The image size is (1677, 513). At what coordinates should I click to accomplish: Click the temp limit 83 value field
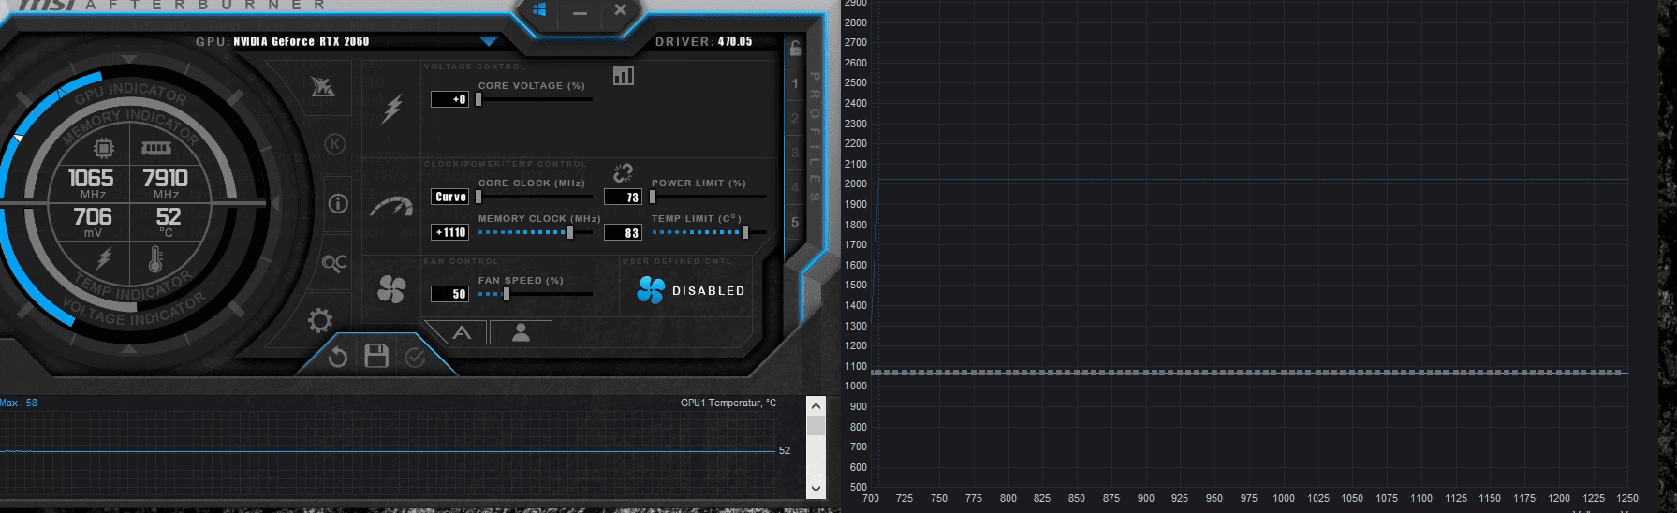click(623, 232)
